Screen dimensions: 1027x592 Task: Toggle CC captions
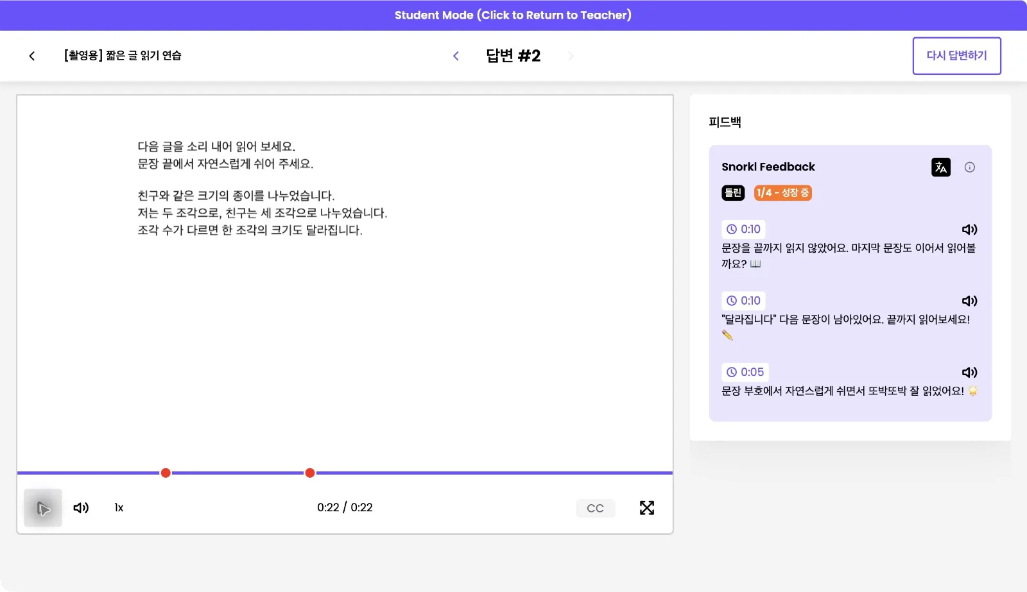tap(595, 508)
